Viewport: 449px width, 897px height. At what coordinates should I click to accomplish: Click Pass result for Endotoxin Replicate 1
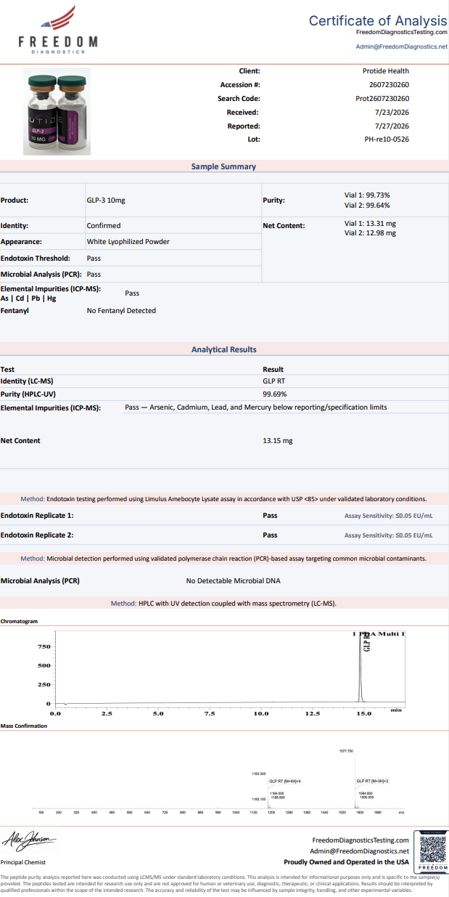(270, 516)
